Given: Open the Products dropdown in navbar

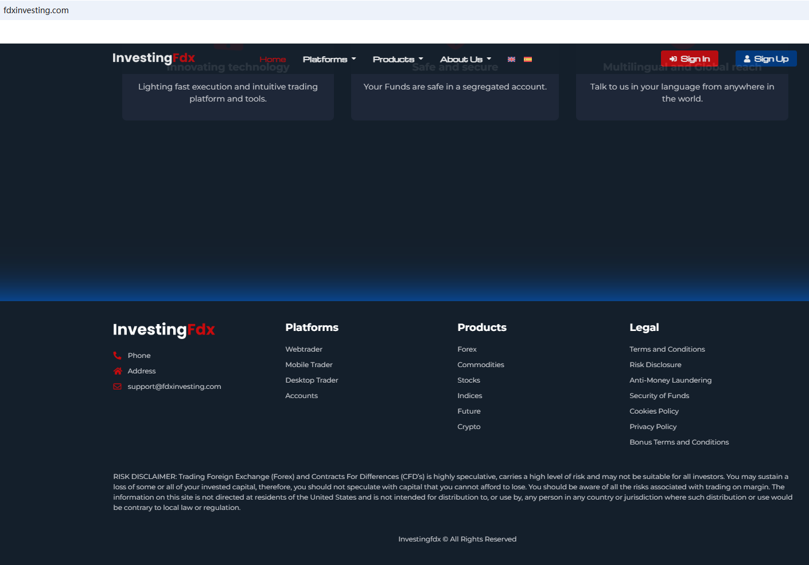Looking at the screenshot, I should [398, 60].
